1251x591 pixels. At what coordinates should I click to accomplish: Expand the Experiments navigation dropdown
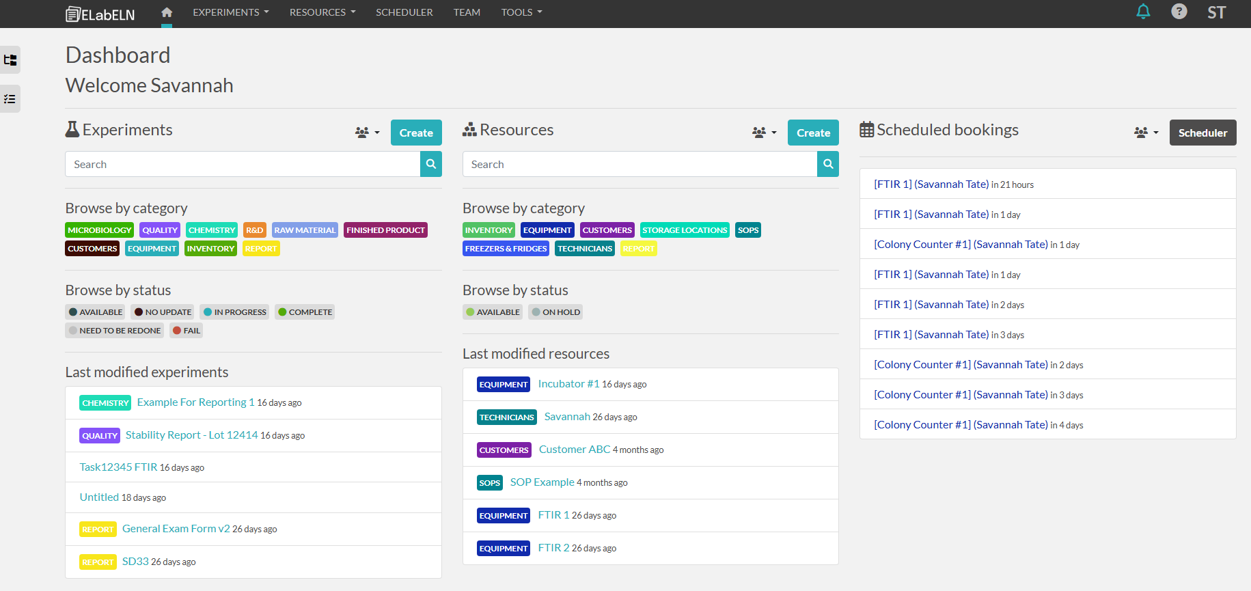point(230,12)
